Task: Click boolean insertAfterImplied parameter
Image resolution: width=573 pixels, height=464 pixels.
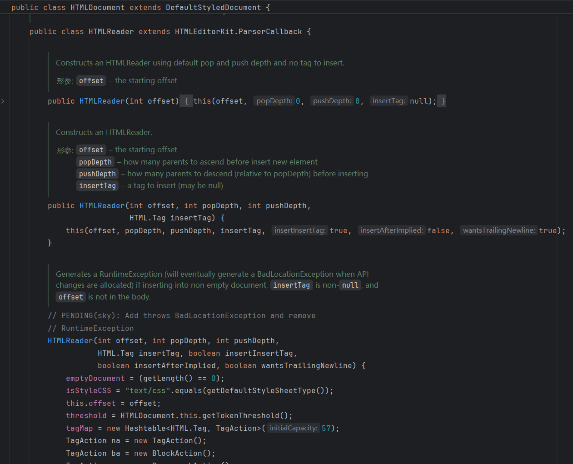Action: point(157,365)
